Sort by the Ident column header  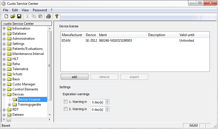tap(122, 35)
